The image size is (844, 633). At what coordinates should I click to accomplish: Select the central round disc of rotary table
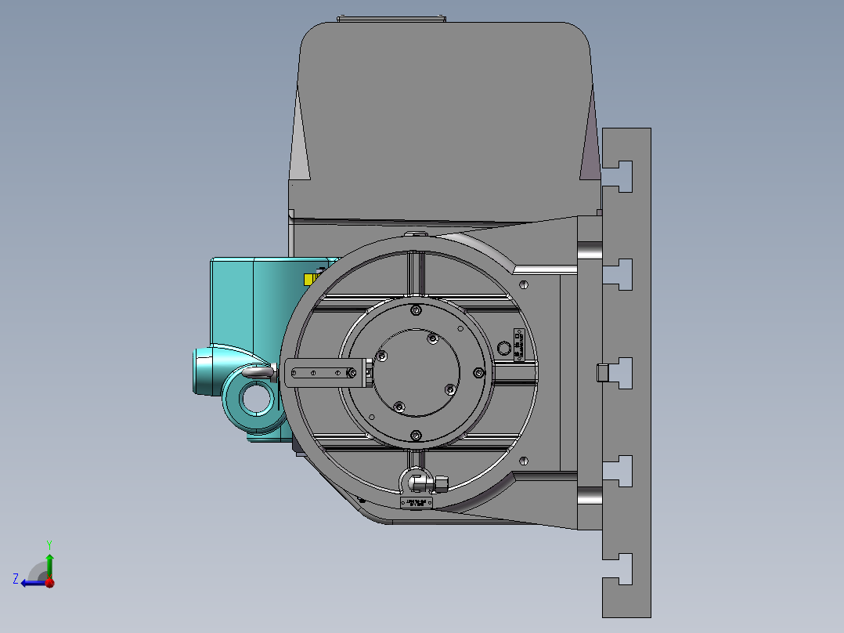point(416,373)
